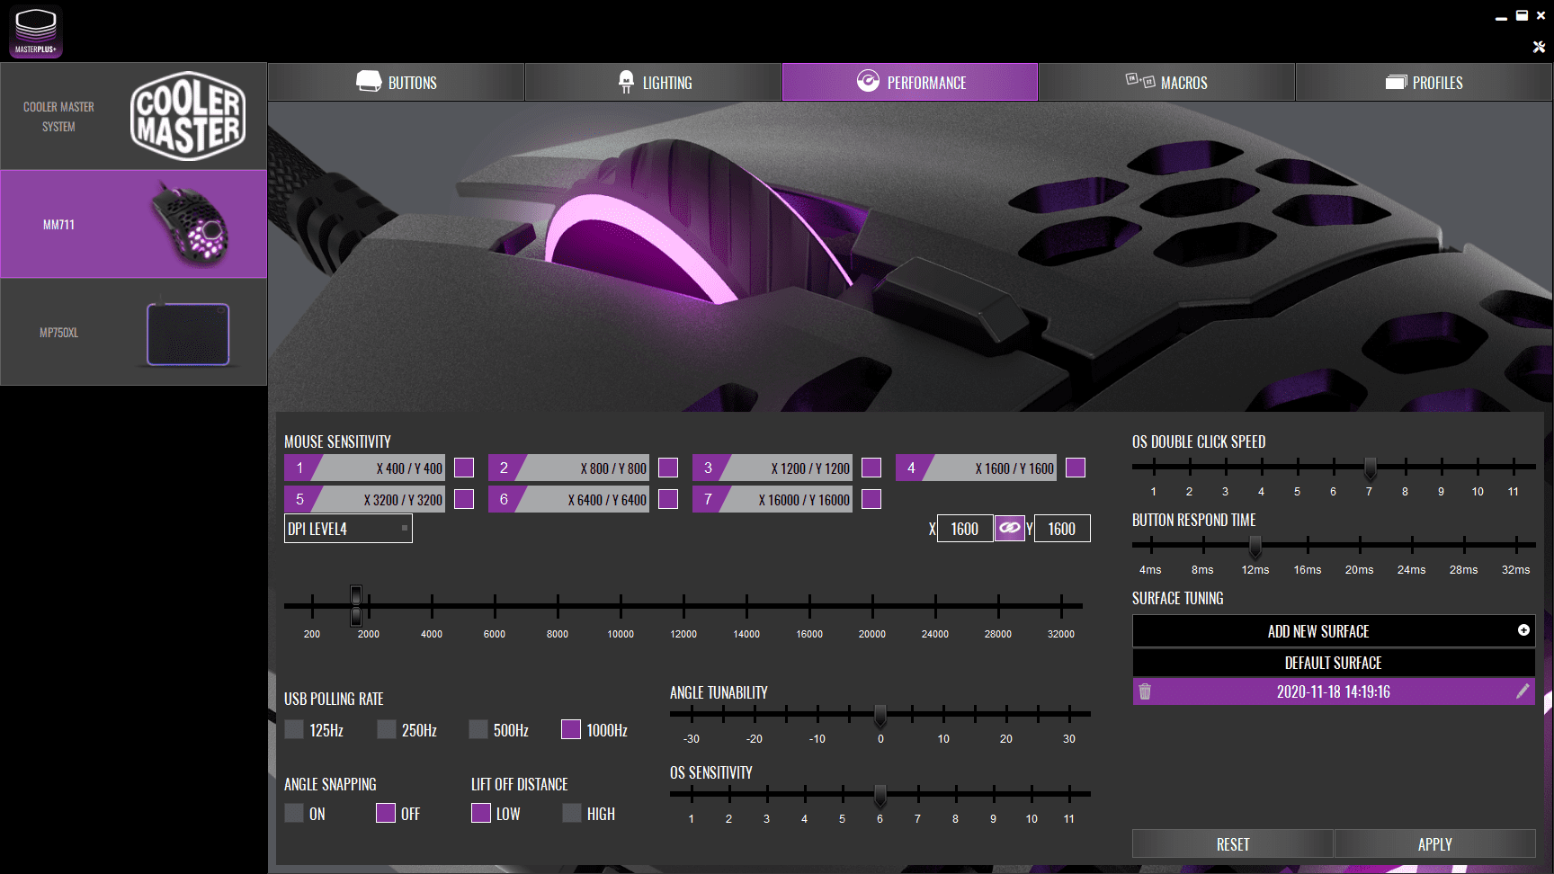Turn Angle Snapping OFF
1554x874 pixels.
point(386,813)
